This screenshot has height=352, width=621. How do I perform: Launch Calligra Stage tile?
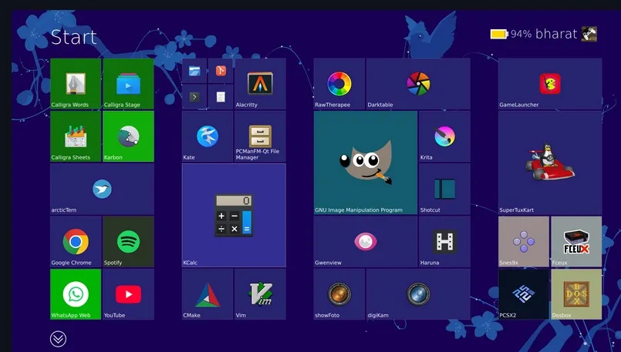tap(128, 83)
